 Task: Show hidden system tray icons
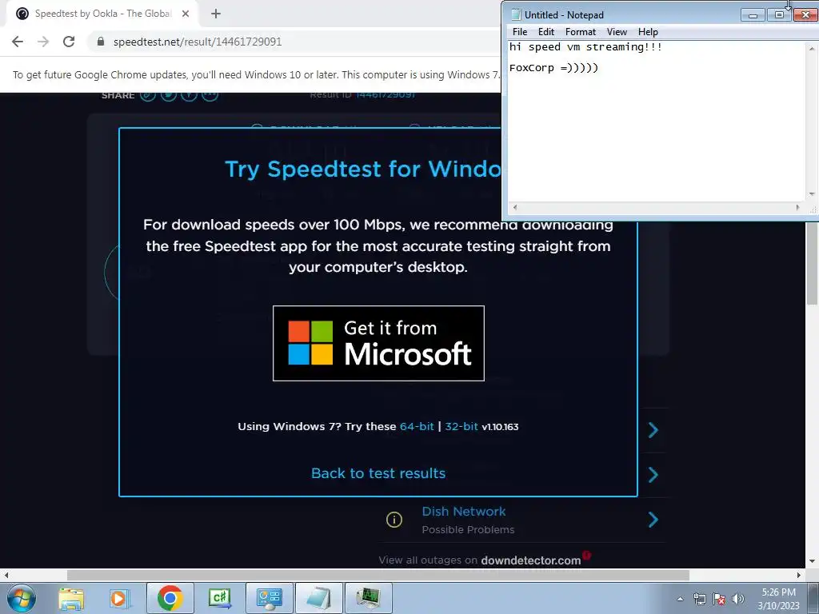pyautogui.click(x=680, y=599)
